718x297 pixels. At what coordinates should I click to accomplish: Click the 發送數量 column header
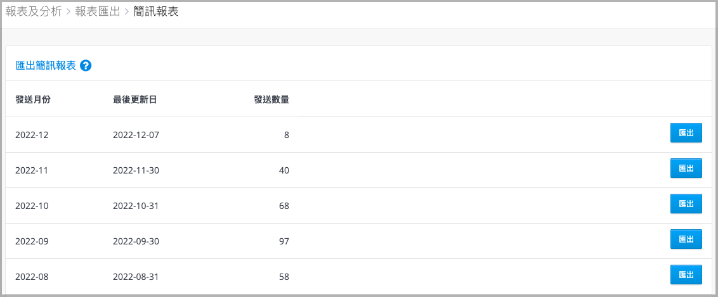(x=271, y=99)
